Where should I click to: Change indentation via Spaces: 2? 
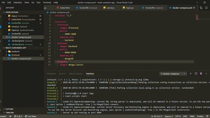click(169, 116)
